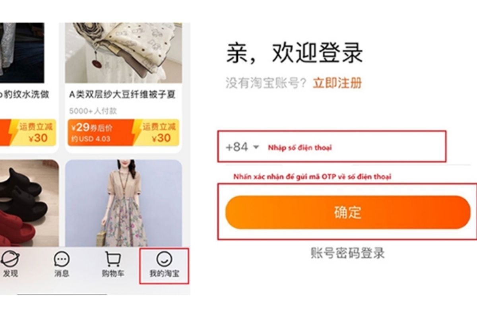Click the phone number input field
Viewport: 477px width, 318px height.
coord(332,146)
